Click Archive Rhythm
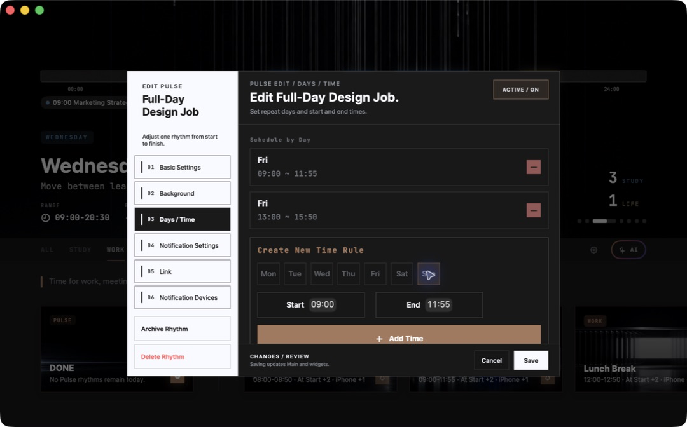 click(183, 329)
